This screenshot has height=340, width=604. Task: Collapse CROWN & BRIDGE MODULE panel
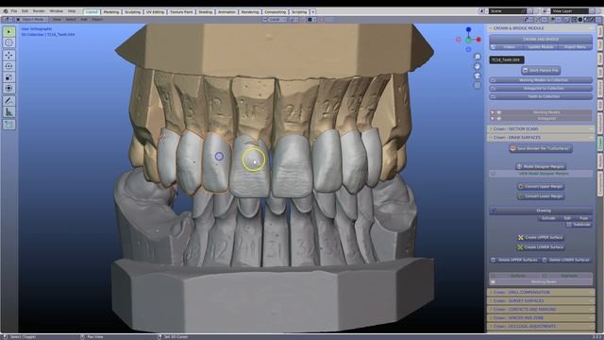(541, 28)
